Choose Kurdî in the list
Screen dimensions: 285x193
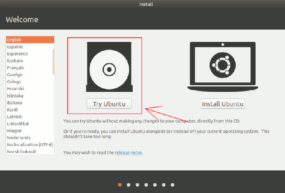30,110
